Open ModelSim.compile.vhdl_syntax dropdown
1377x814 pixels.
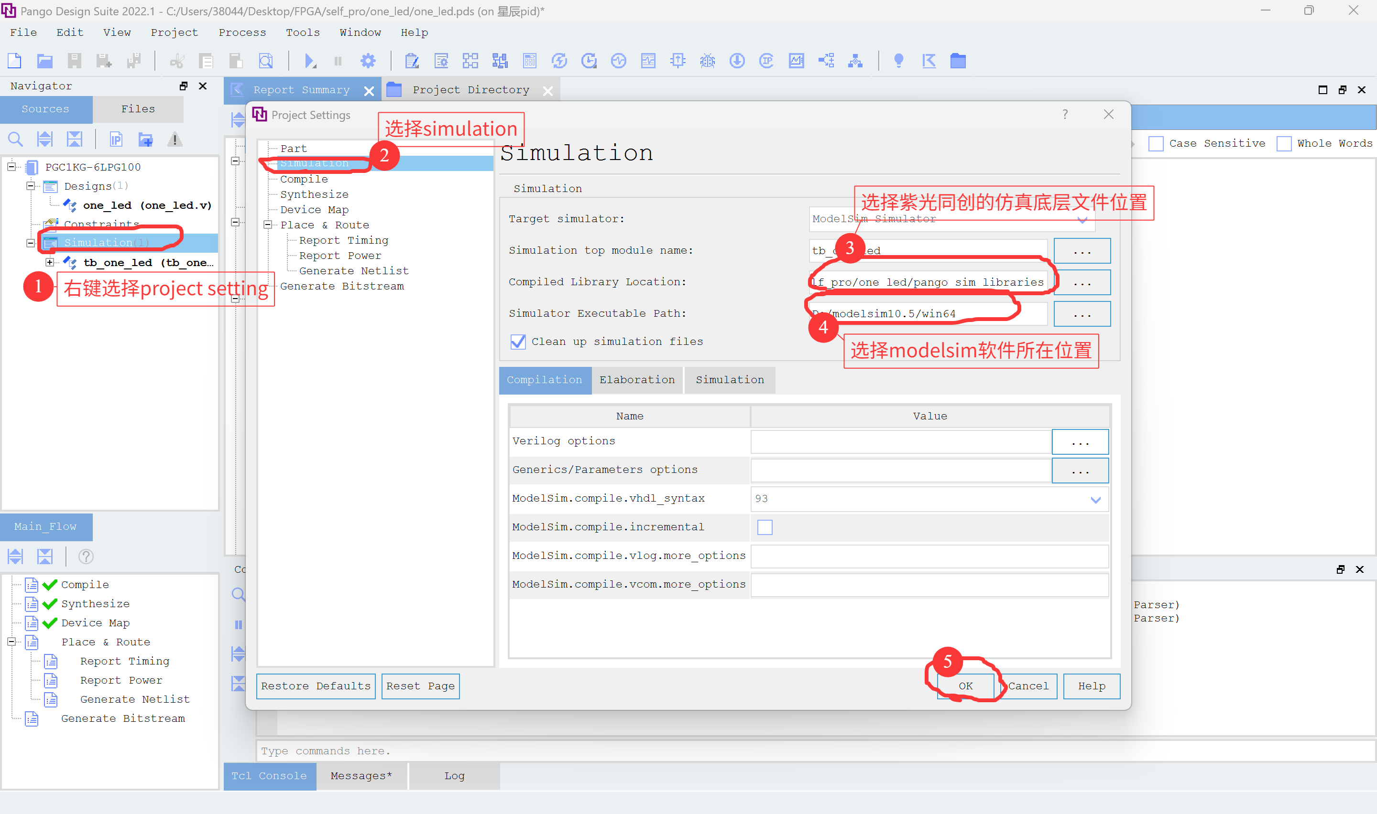[x=1095, y=499]
